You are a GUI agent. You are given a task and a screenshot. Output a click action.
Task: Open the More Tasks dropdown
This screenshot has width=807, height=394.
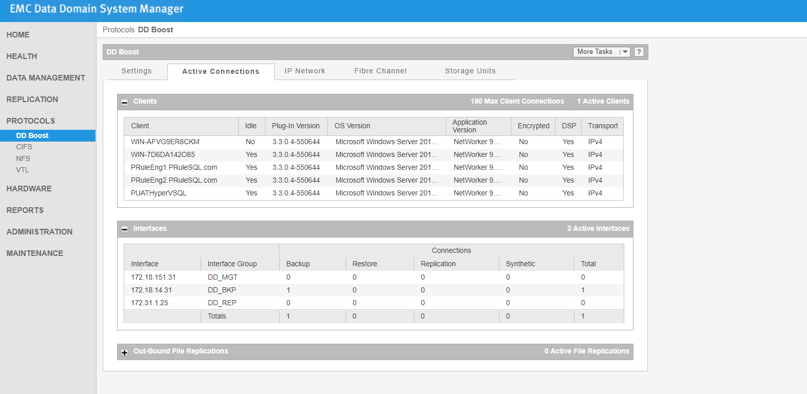click(602, 52)
